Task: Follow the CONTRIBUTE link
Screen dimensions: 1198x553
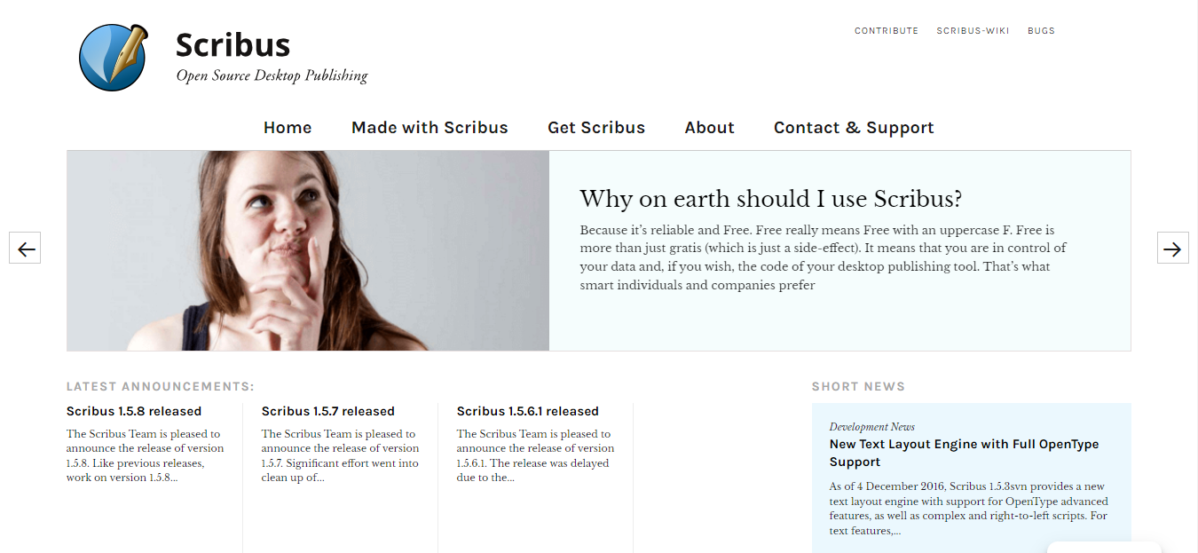Action: (x=887, y=30)
